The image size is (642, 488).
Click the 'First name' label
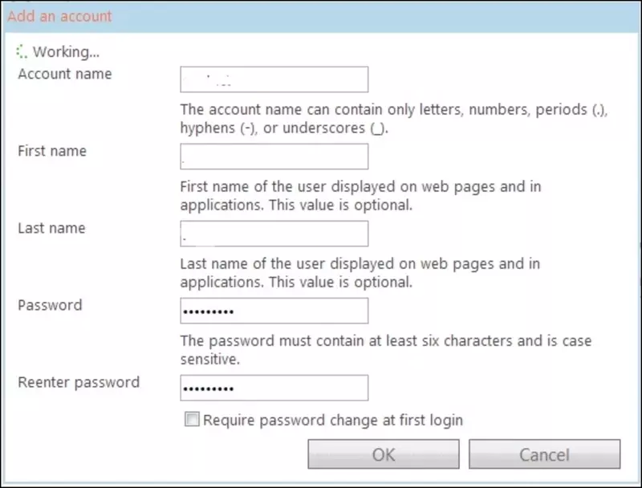pyautogui.click(x=52, y=151)
